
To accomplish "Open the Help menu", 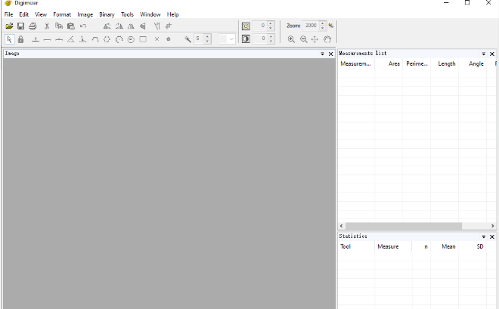I will click(173, 14).
